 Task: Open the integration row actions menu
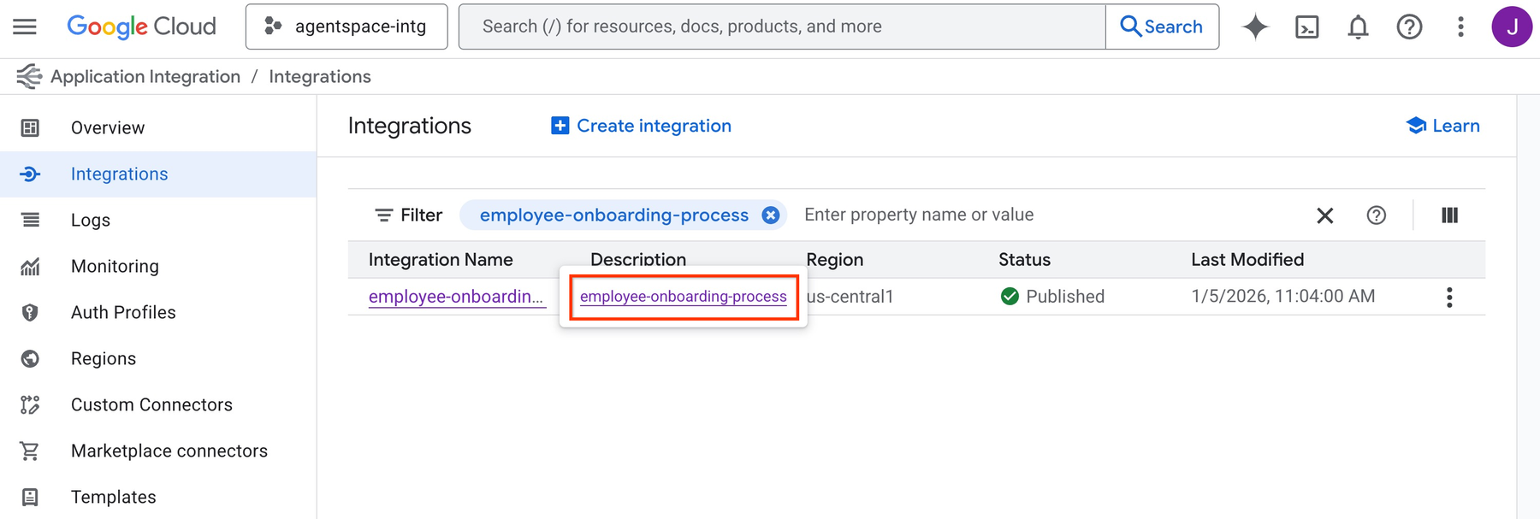1449,298
